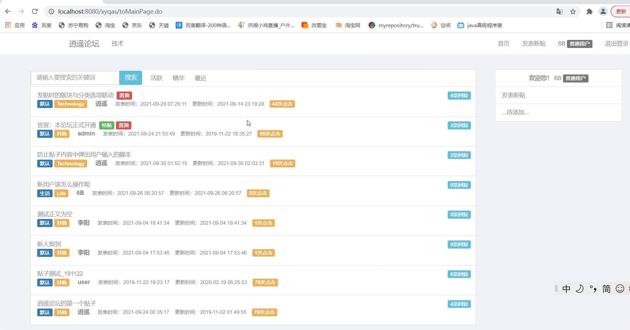Click the keyword search input field
The width and height of the screenshot is (630, 330).
coord(75,78)
